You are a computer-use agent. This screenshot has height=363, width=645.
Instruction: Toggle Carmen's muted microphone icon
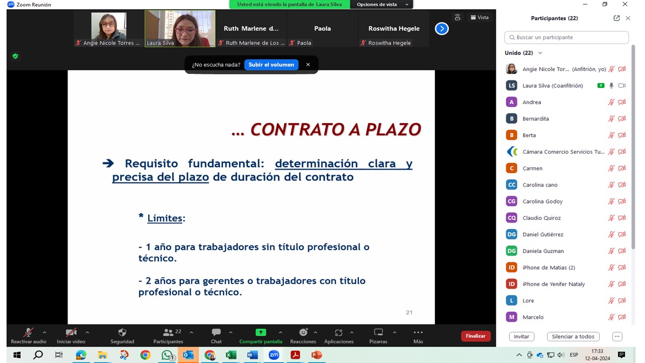click(x=611, y=168)
